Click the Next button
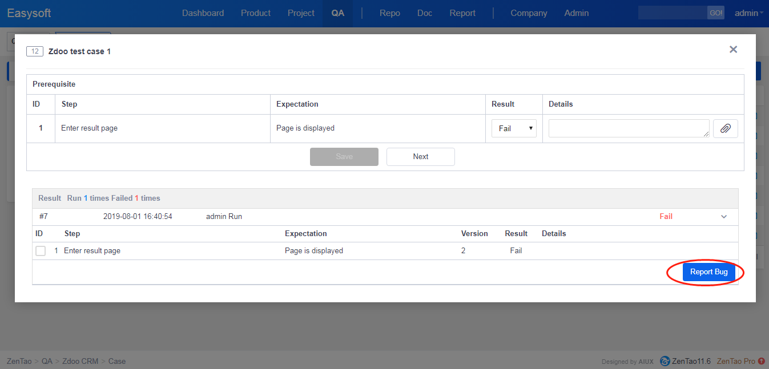The height and width of the screenshot is (369, 769). [420, 157]
